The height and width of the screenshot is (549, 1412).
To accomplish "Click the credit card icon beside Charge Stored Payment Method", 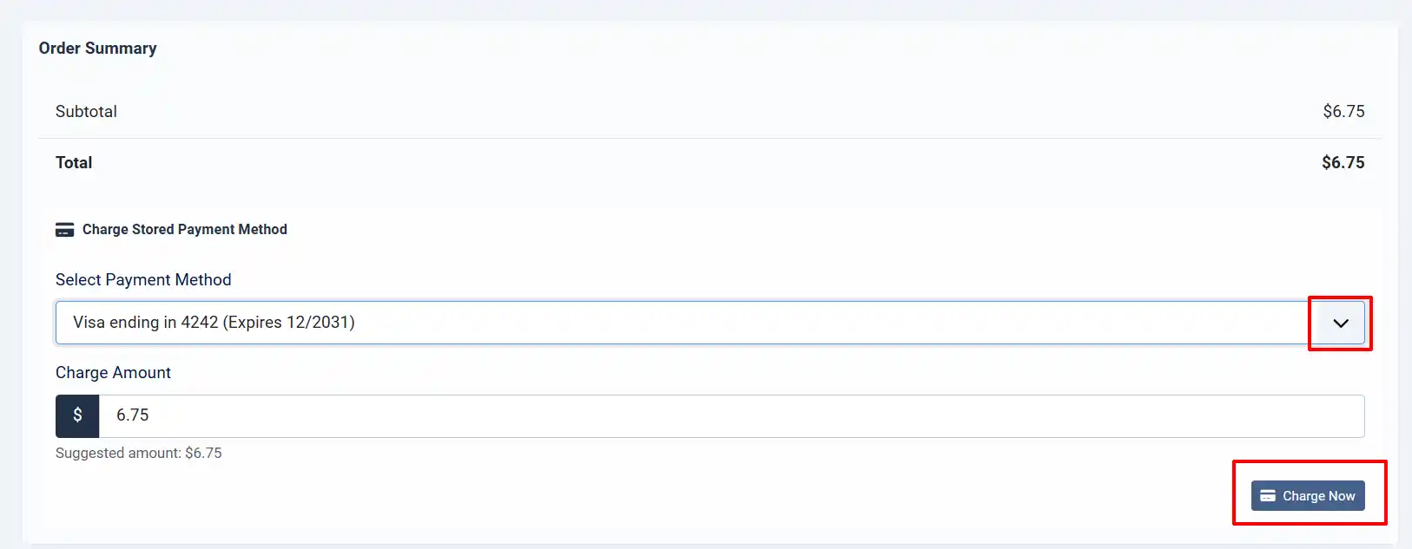I will tap(64, 230).
